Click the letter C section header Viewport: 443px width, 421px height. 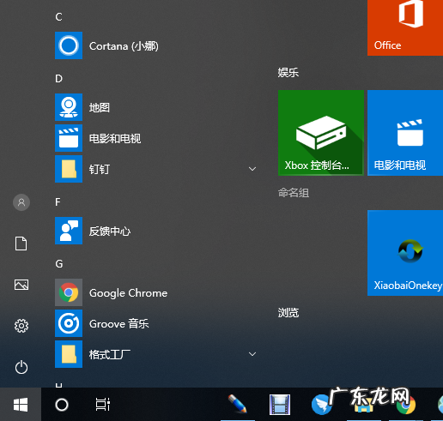pos(58,17)
